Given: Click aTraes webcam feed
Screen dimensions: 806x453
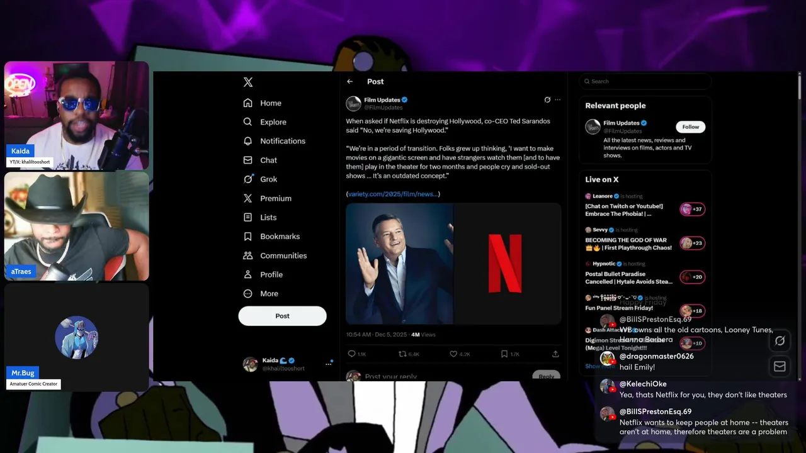Looking at the screenshot, I should tap(77, 226).
